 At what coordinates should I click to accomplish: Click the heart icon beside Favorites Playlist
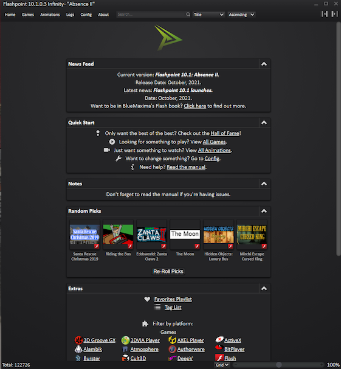pos(147,299)
